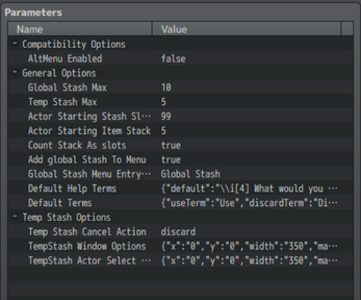Collapse the Temp Stash Options group

pyautogui.click(x=15, y=216)
